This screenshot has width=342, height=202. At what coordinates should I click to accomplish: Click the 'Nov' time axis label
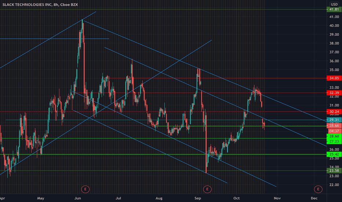click(x=277, y=198)
